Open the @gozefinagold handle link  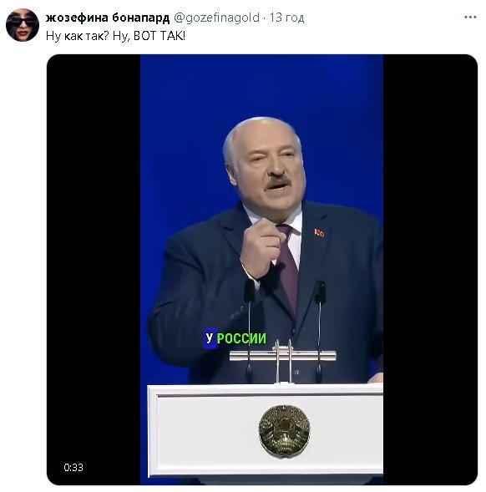coord(216,18)
